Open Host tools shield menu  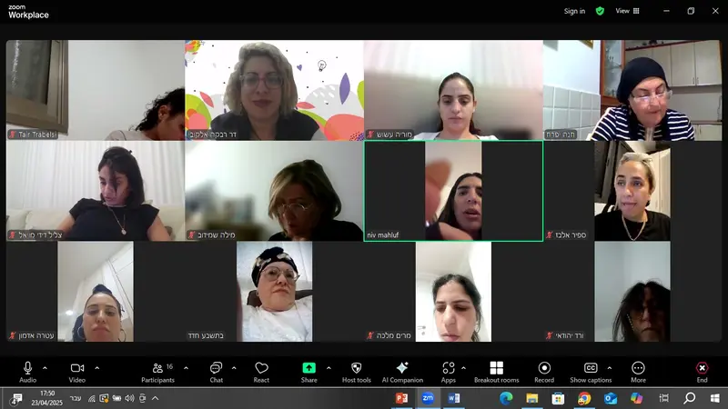tap(356, 371)
